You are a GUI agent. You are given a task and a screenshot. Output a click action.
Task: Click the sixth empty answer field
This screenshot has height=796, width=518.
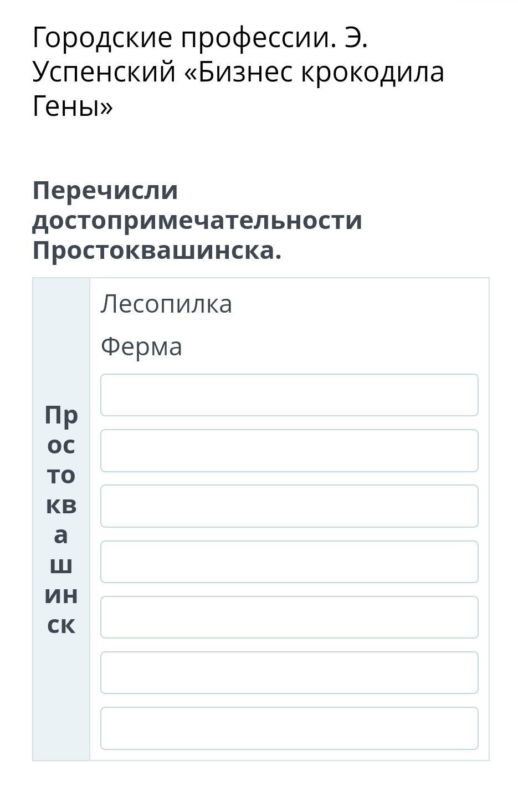coord(289,672)
